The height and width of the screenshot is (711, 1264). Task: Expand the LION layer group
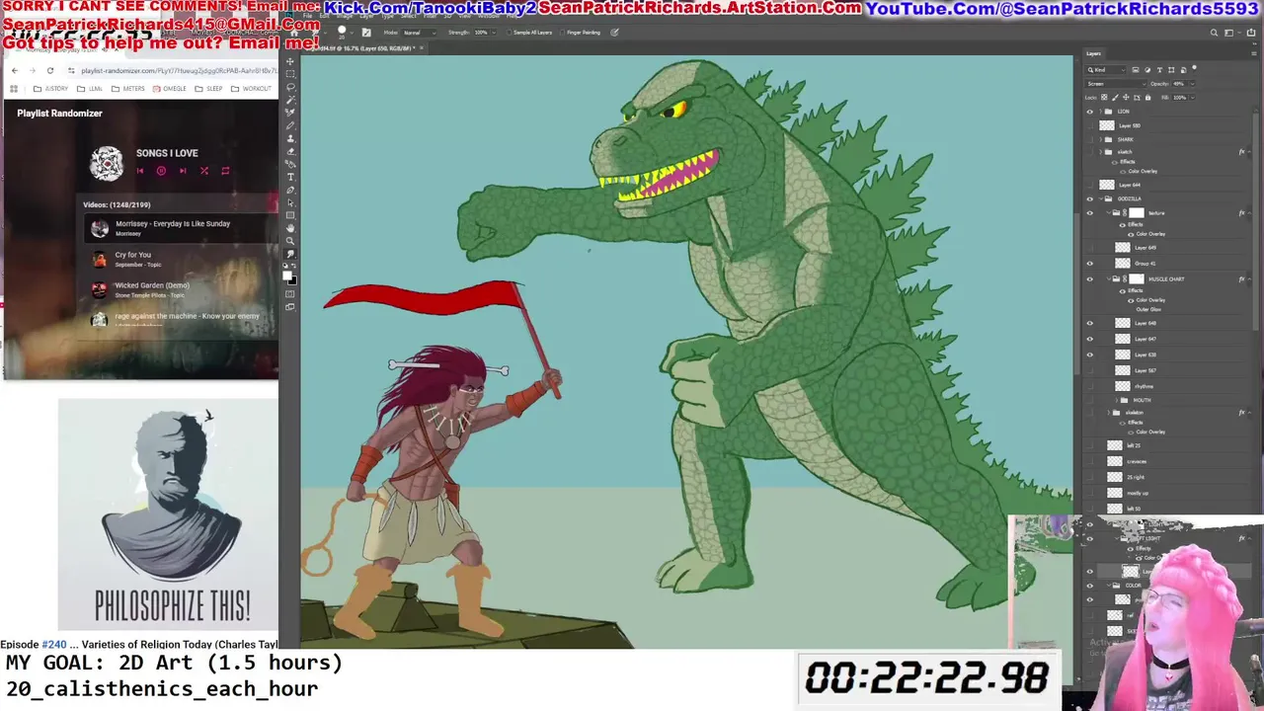coord(1100,112)
